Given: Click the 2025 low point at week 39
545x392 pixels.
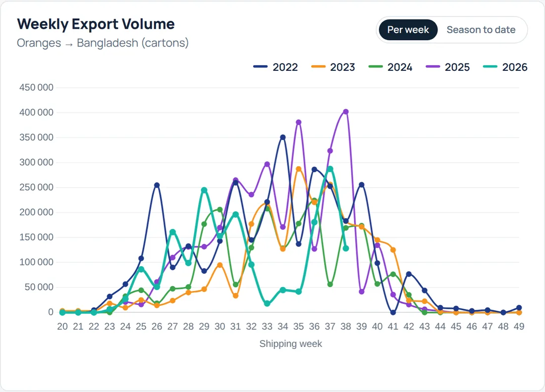Looking at the screenshot, I should [362, 292].
